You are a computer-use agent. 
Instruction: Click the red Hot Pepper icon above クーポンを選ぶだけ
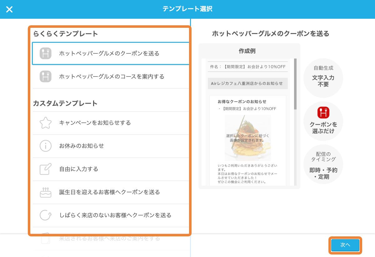point(323,112)
